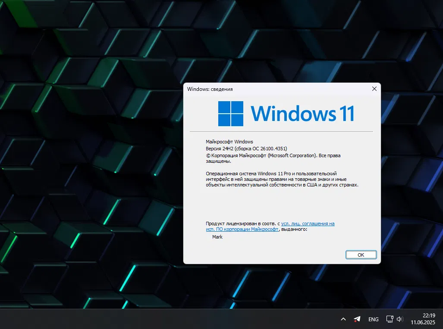
Task: Click an empty area of the taskbar
Action: tap(173, 319)
